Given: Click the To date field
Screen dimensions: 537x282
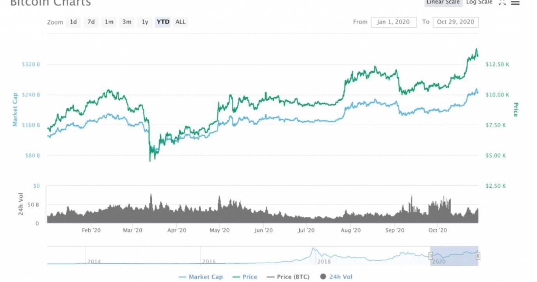Looking at the screenshot, I should [x=455, y=22].
